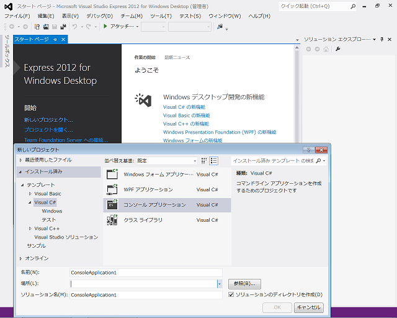Switch templates to small icons view
Image resolution: width=397 pixels, height=318 pixels.
pyautogui.click(x=204, y=161)
